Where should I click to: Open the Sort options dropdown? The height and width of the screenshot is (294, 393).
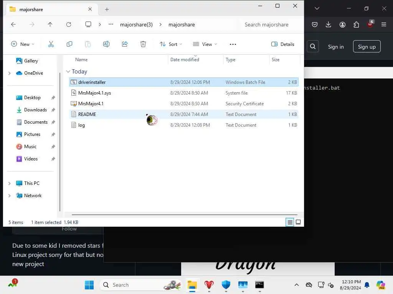pyautogui.click(x=171, y=44)
